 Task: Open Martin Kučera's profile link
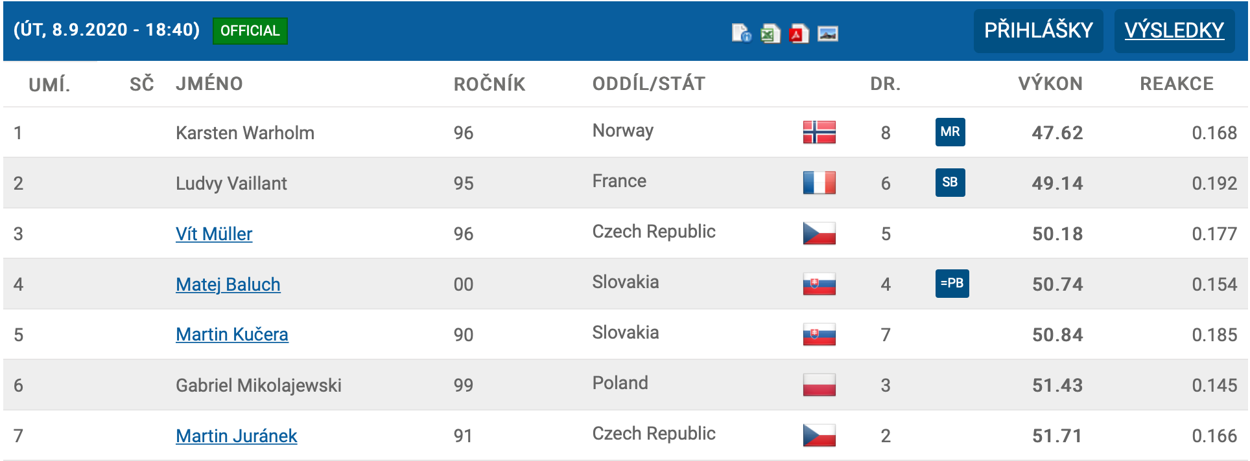[x=232, y=335]
